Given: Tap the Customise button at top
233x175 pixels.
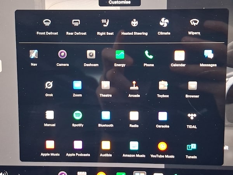Looking at the screenshot, I should pos(120,2).
